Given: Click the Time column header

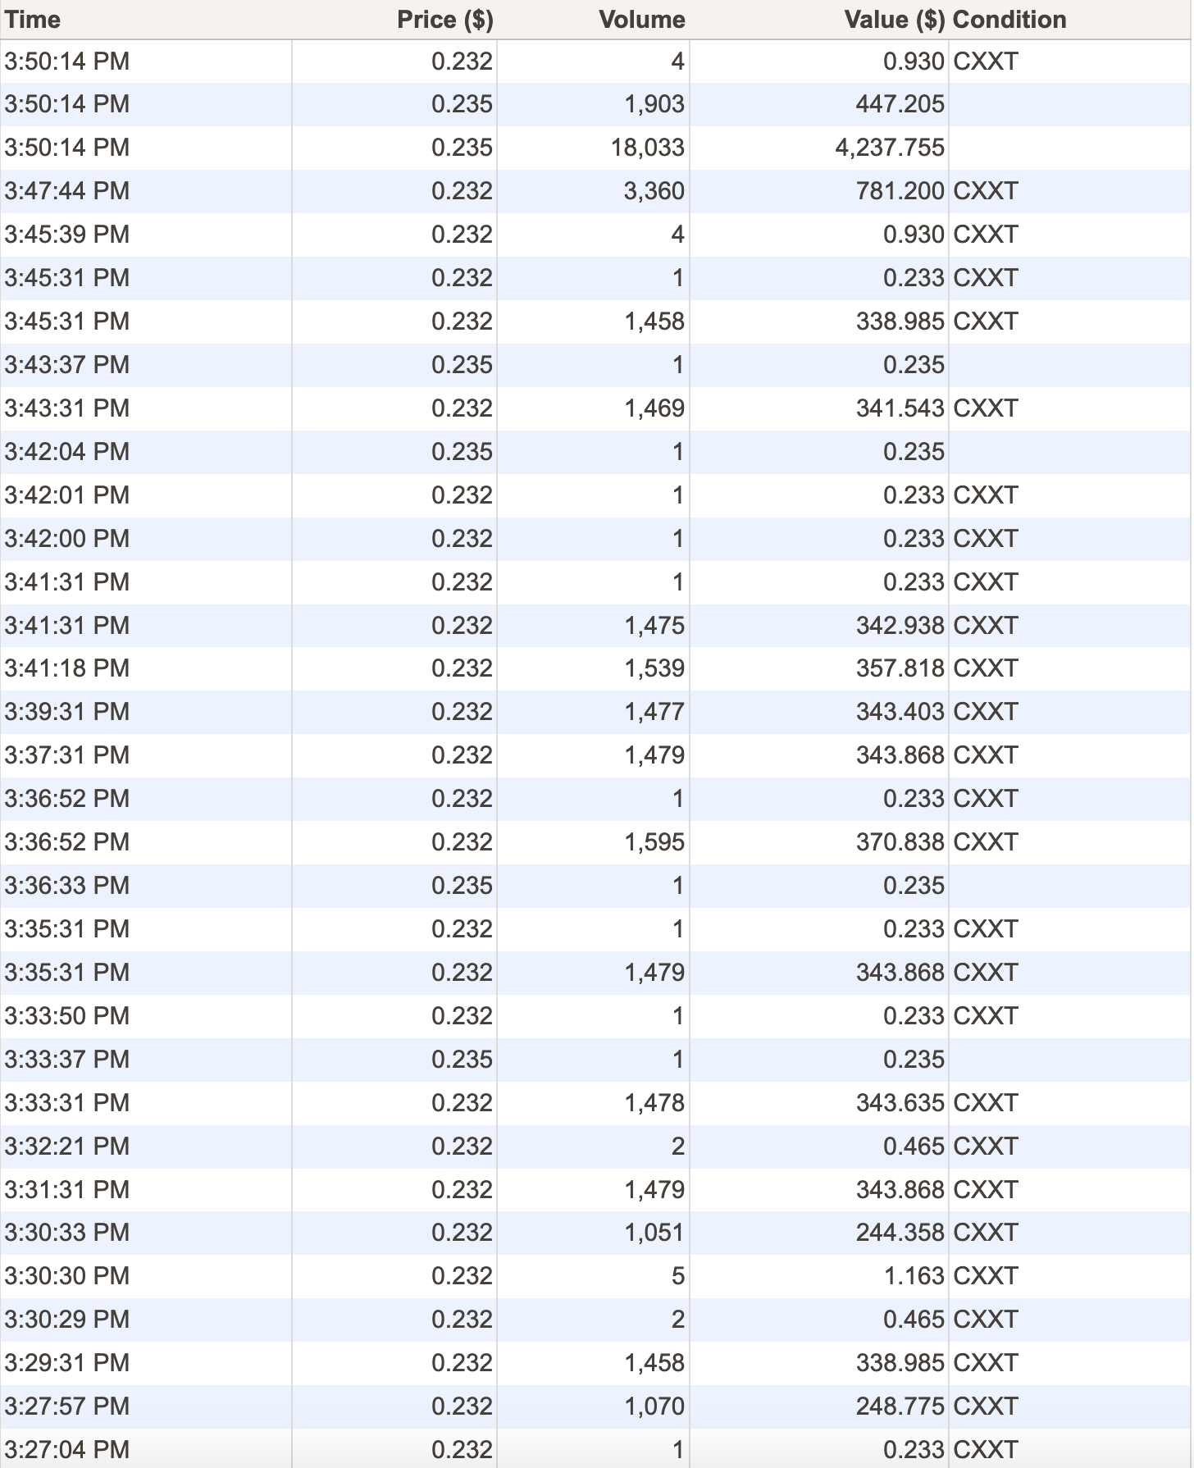Looking at the screenshot, I should [x=33, y=20].
